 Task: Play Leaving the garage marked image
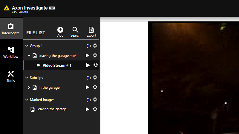pos(87,109)
